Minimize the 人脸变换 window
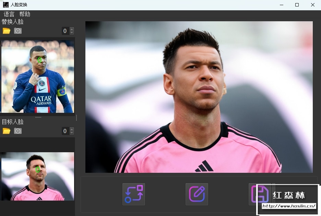The height and width of the screenshot is (216, 321). [x=282, y=5]
